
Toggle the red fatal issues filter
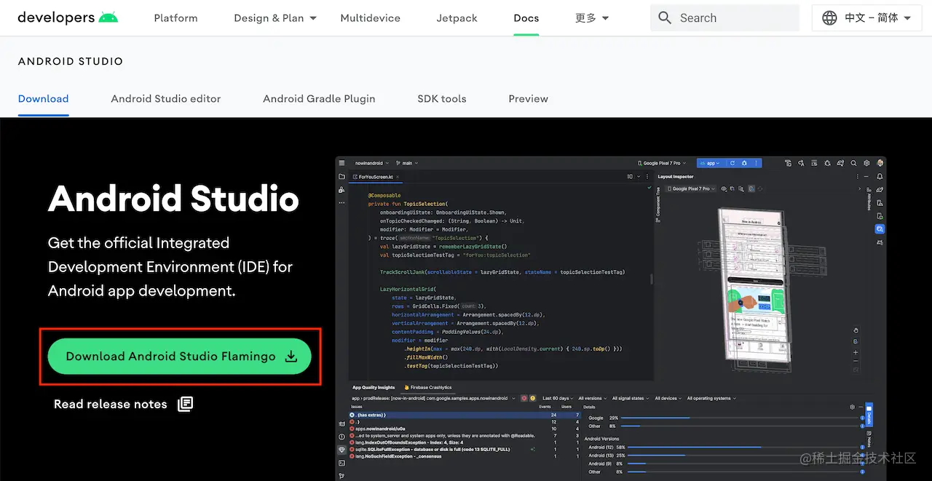(x=524, y=398)
